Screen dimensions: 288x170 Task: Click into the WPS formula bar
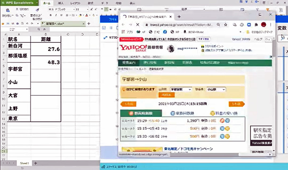click(74, 29)
